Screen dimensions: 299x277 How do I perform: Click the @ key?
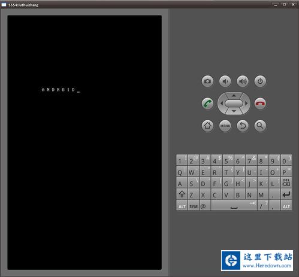(205, 205)
